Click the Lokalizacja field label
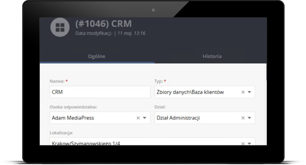The height and width of the screenshot is (165, 306). coord(61,133)
